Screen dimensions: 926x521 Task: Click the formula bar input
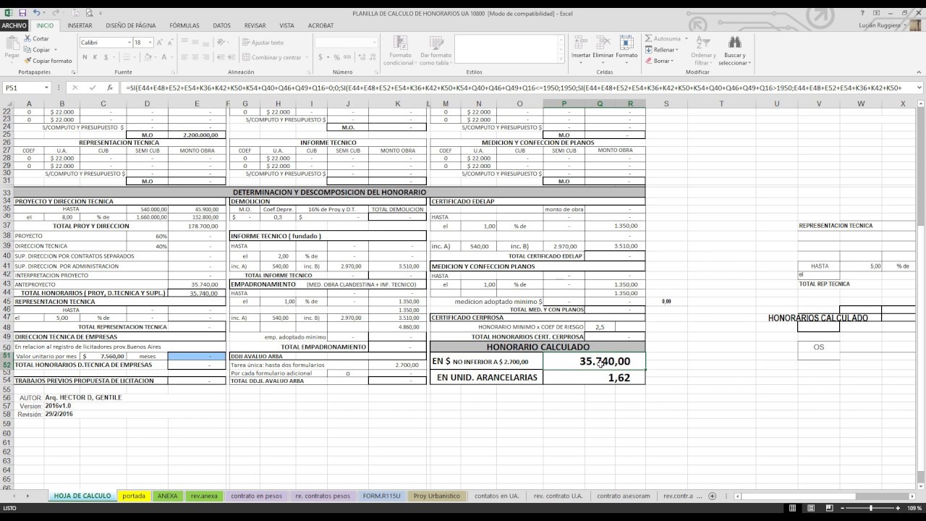tap(517, 88)
